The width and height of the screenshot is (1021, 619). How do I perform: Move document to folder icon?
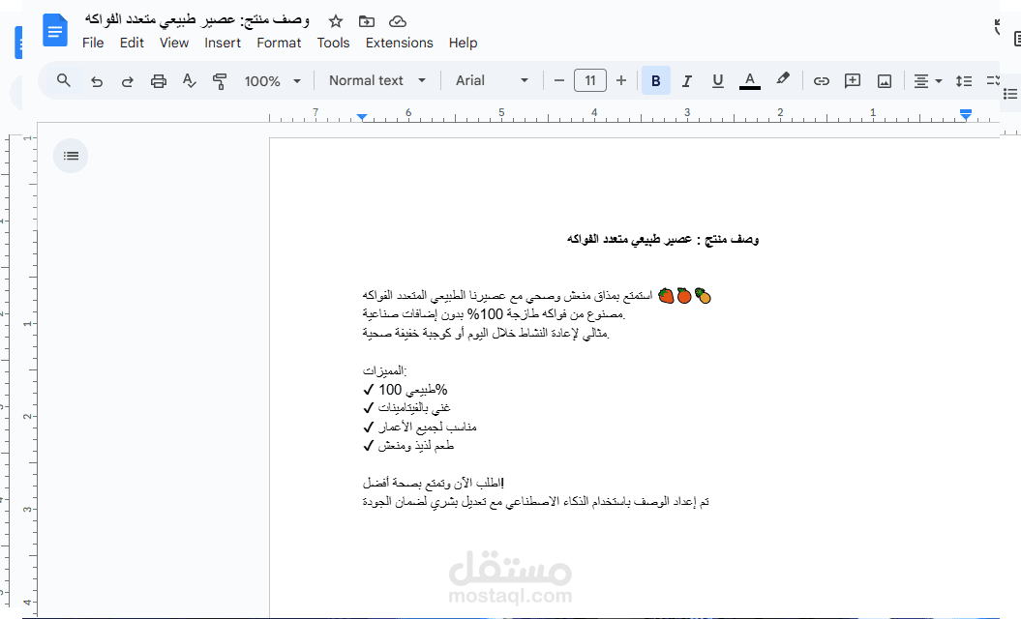pos(367,21)
